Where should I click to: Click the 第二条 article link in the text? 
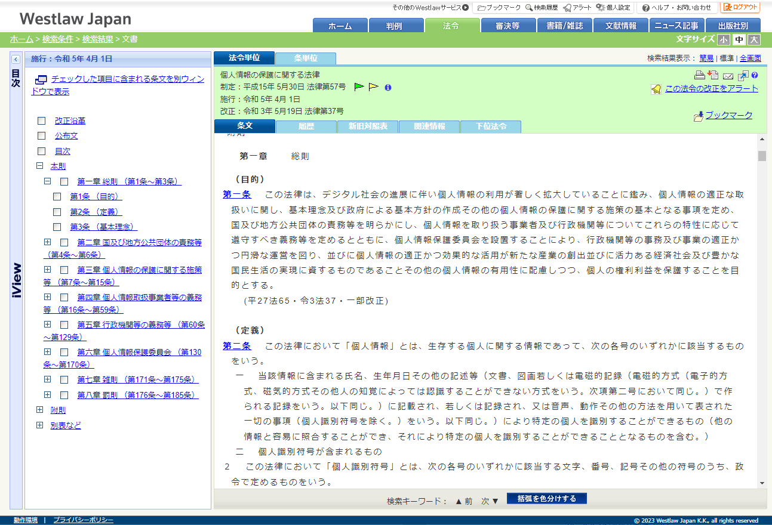point(237,346)
